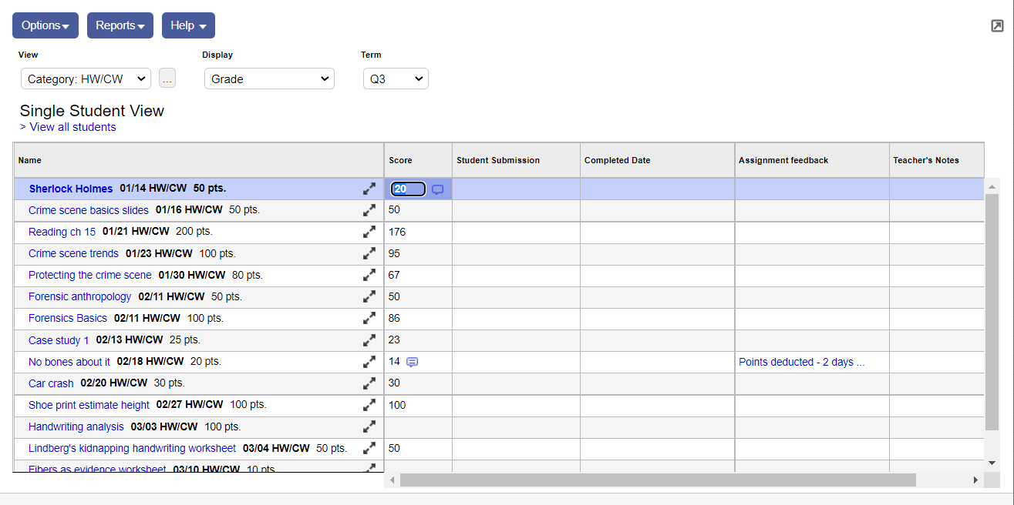
Task: Expand the Sherlock Holmes assignment row
Action: (369, 188)
